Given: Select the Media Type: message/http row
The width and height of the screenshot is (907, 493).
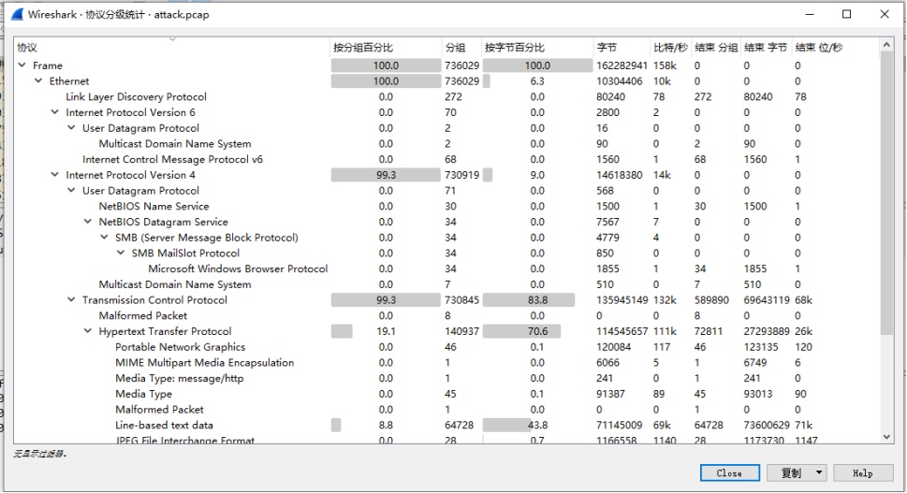Looking at the screenshot, I should coord(446,377).
